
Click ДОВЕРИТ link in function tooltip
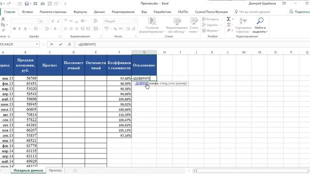coord(141,83)
